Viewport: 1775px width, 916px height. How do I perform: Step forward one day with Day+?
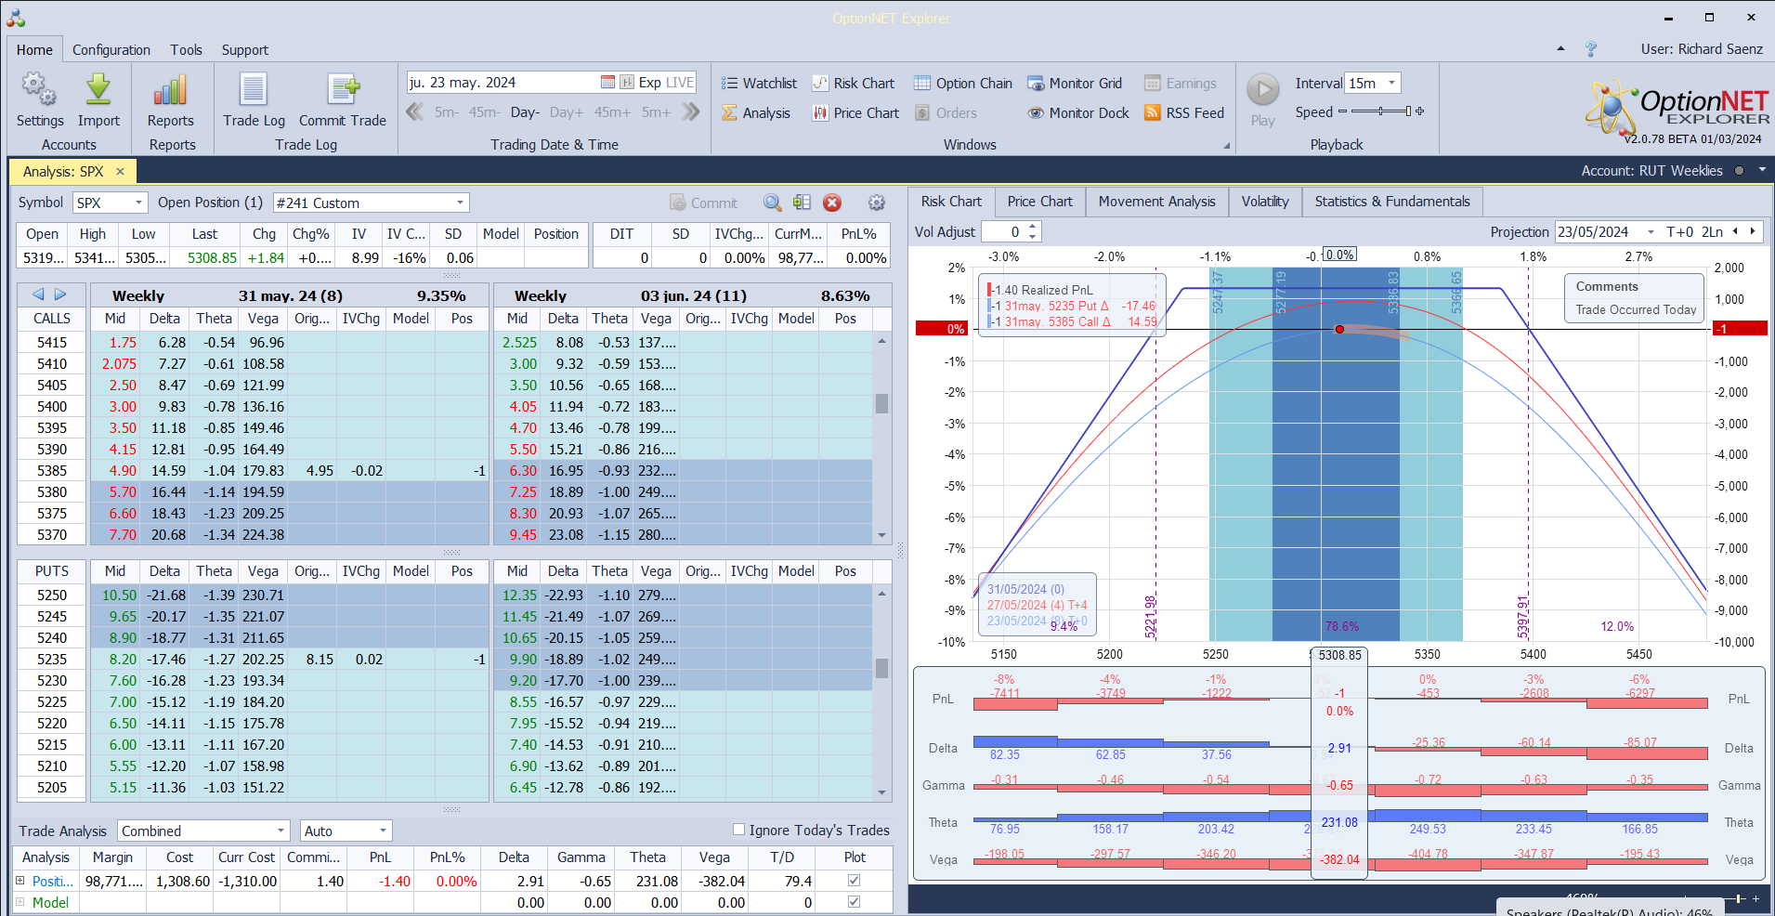(566, 112)
